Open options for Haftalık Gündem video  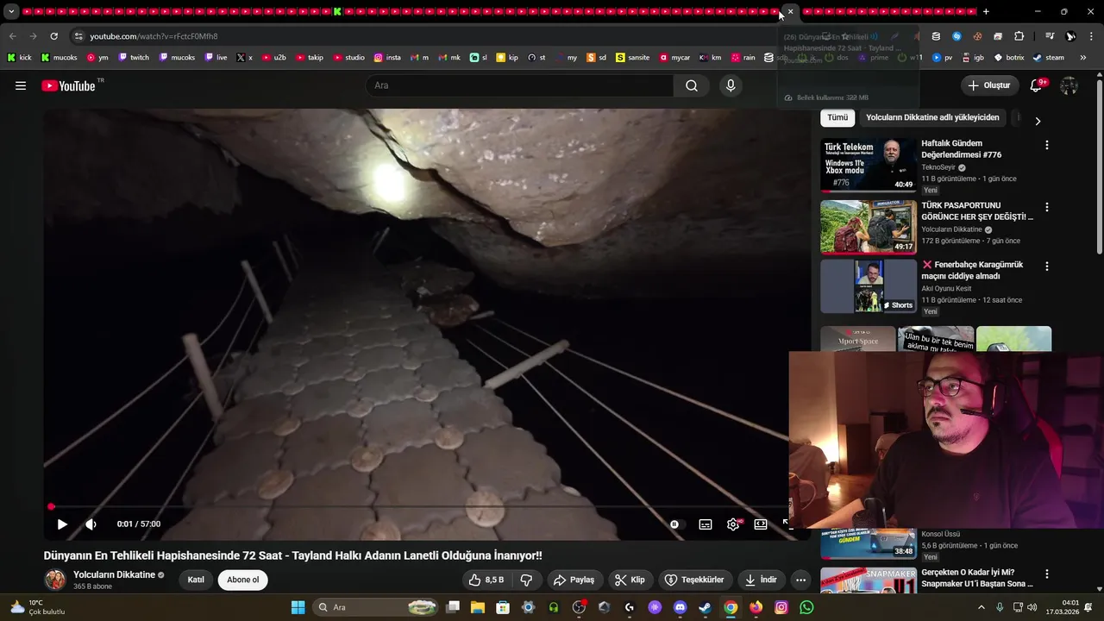point(1047,146)
